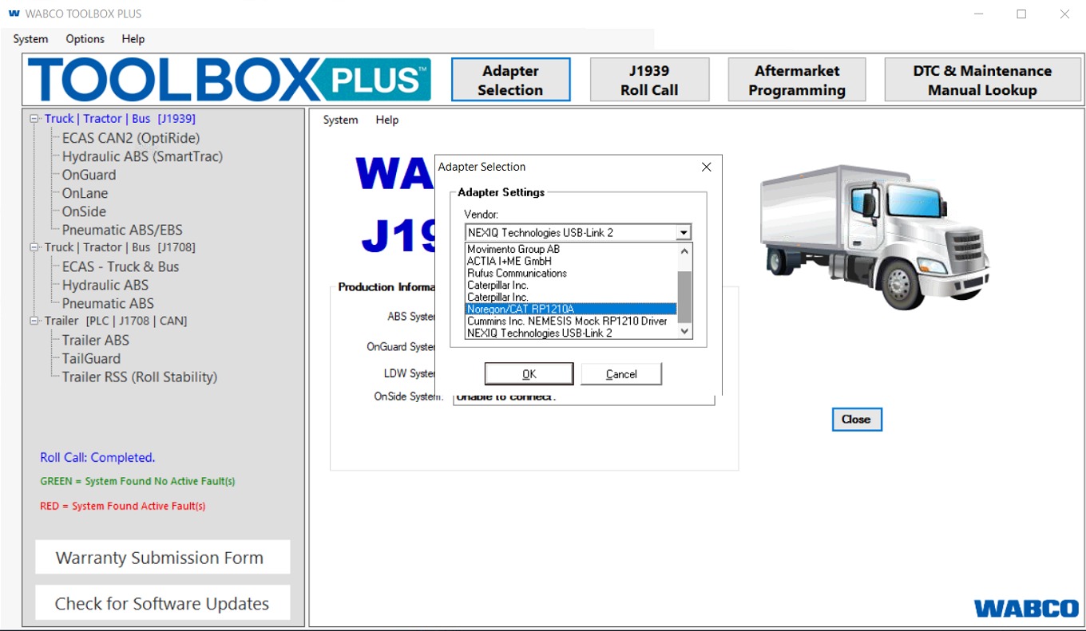Image resolution: width=1086 pixels, height=631 pixels.
Task: Open the Warranty Submission Form
Action: (x=162, y=557)
